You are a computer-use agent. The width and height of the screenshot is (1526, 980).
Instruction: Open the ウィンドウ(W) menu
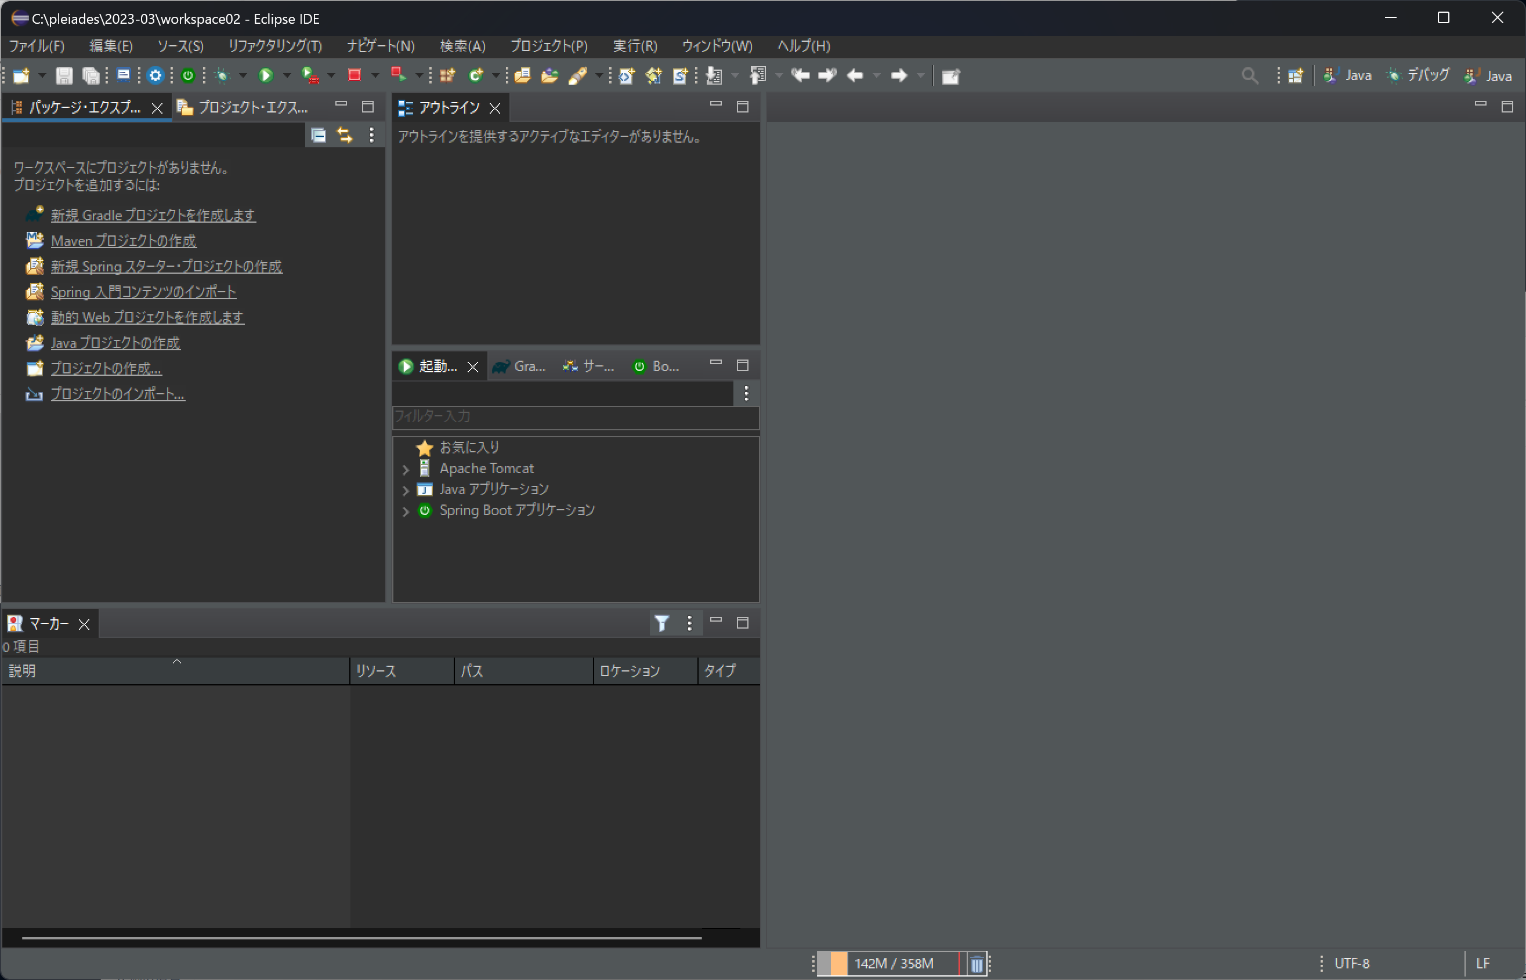[717, 46]
